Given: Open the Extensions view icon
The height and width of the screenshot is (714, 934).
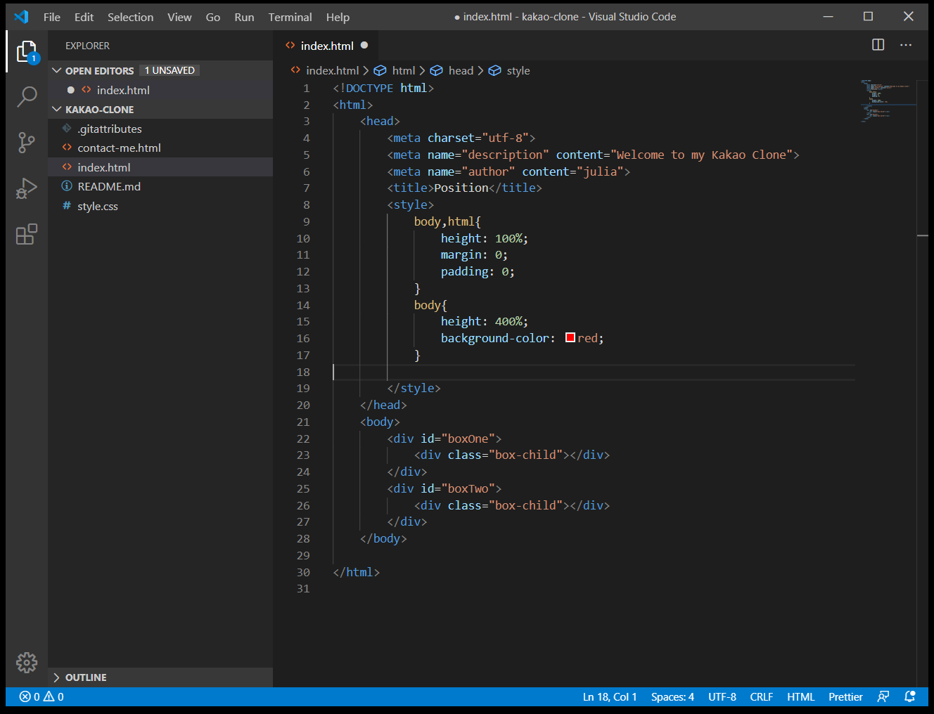Looking at the screenshot, I should pos(27,234).
